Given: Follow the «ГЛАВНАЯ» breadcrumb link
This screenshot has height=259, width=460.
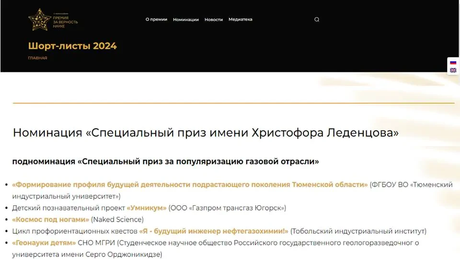Looking at the screenshot, I should pos(37,58).
